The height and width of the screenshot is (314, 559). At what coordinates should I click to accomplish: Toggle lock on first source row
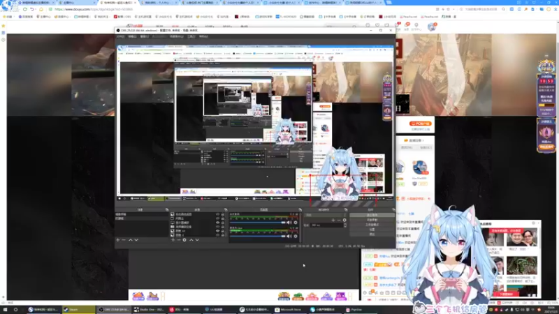click(x=223, y=214)
